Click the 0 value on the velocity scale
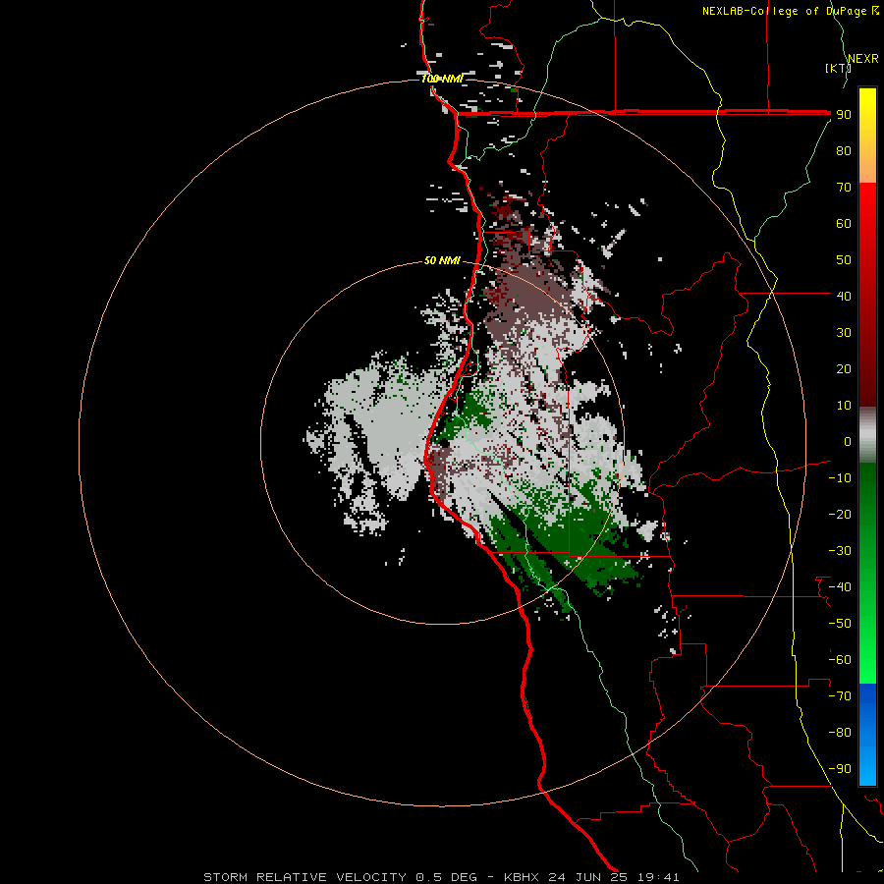 (848, 442)
